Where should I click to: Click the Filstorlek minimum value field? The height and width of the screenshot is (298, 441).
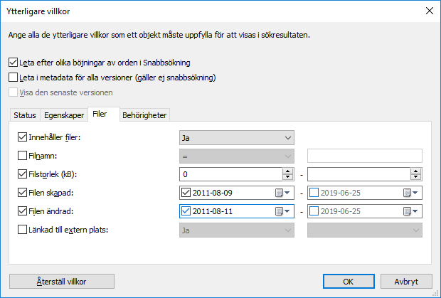point(231,174)
